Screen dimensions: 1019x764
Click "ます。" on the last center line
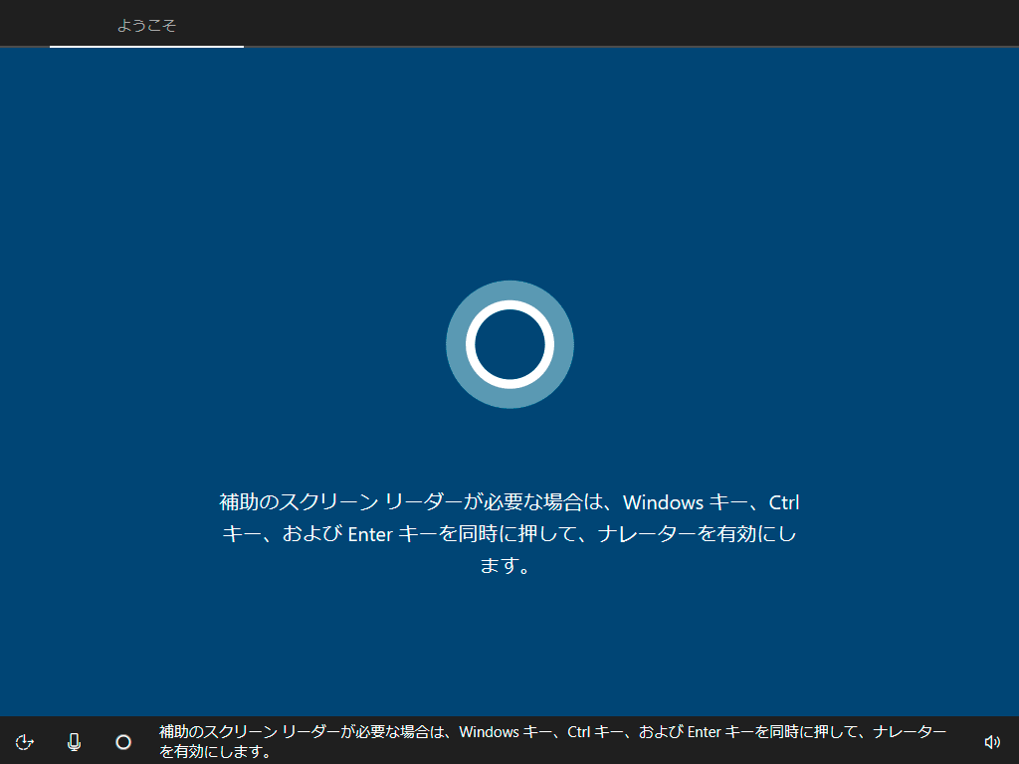click(509, 566)
